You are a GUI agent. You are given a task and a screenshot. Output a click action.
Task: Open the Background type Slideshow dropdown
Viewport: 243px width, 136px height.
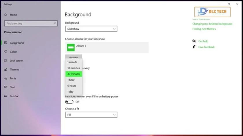click(91, 29)
